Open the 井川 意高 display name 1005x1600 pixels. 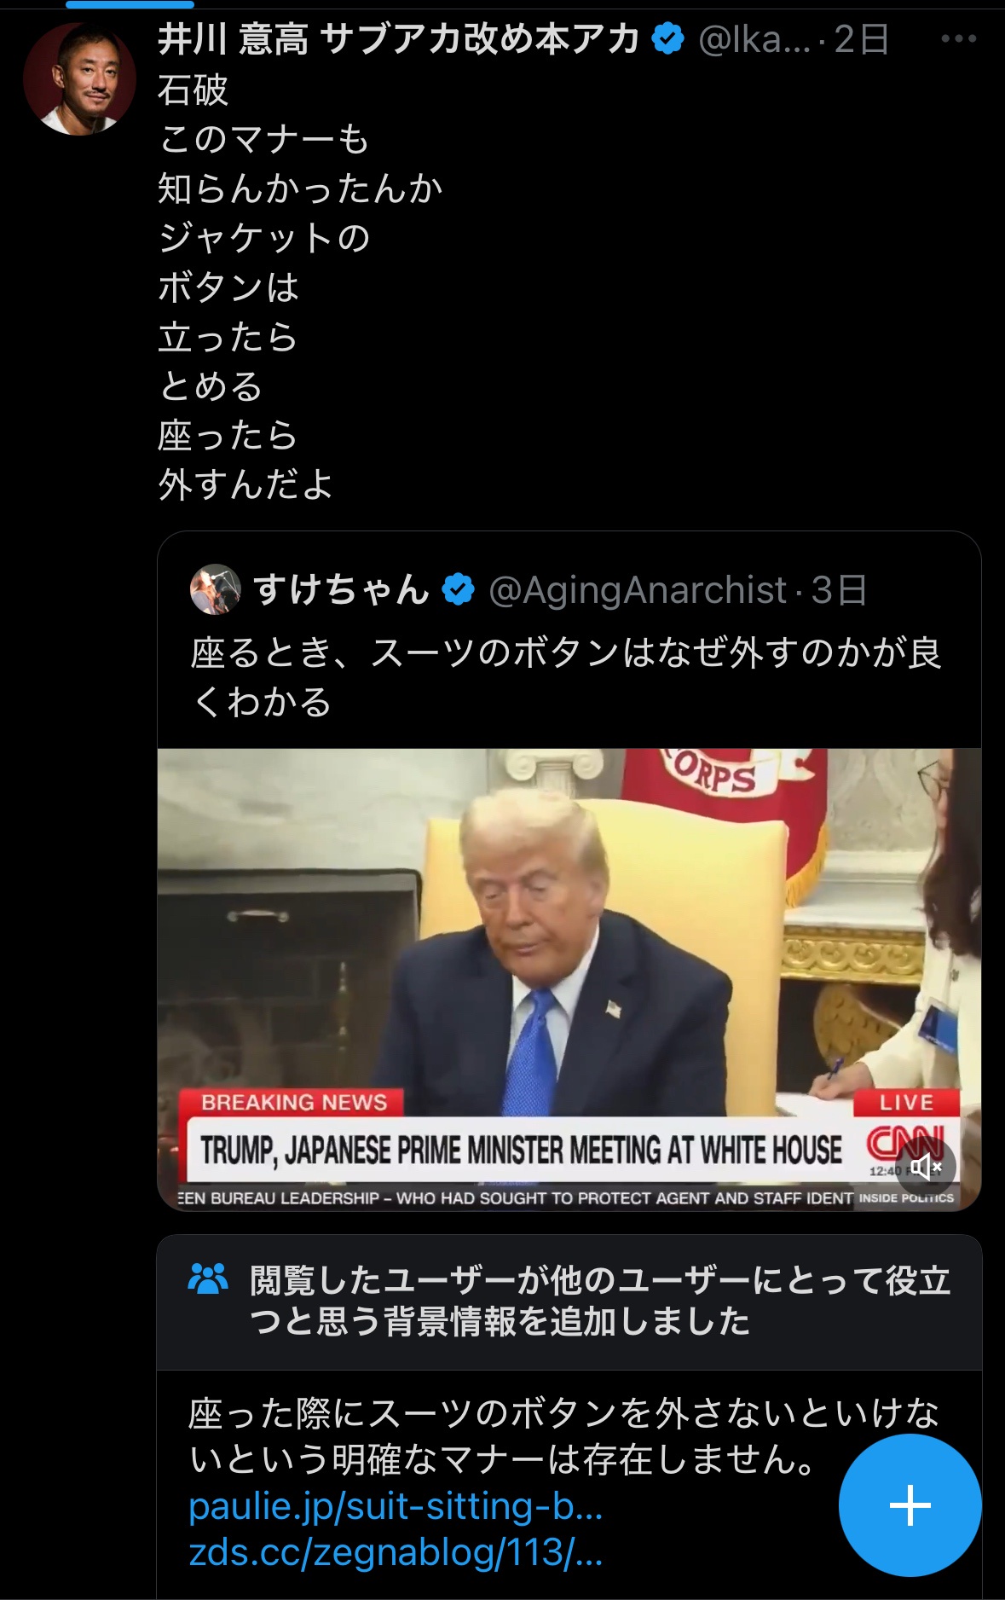click(399, 39)
